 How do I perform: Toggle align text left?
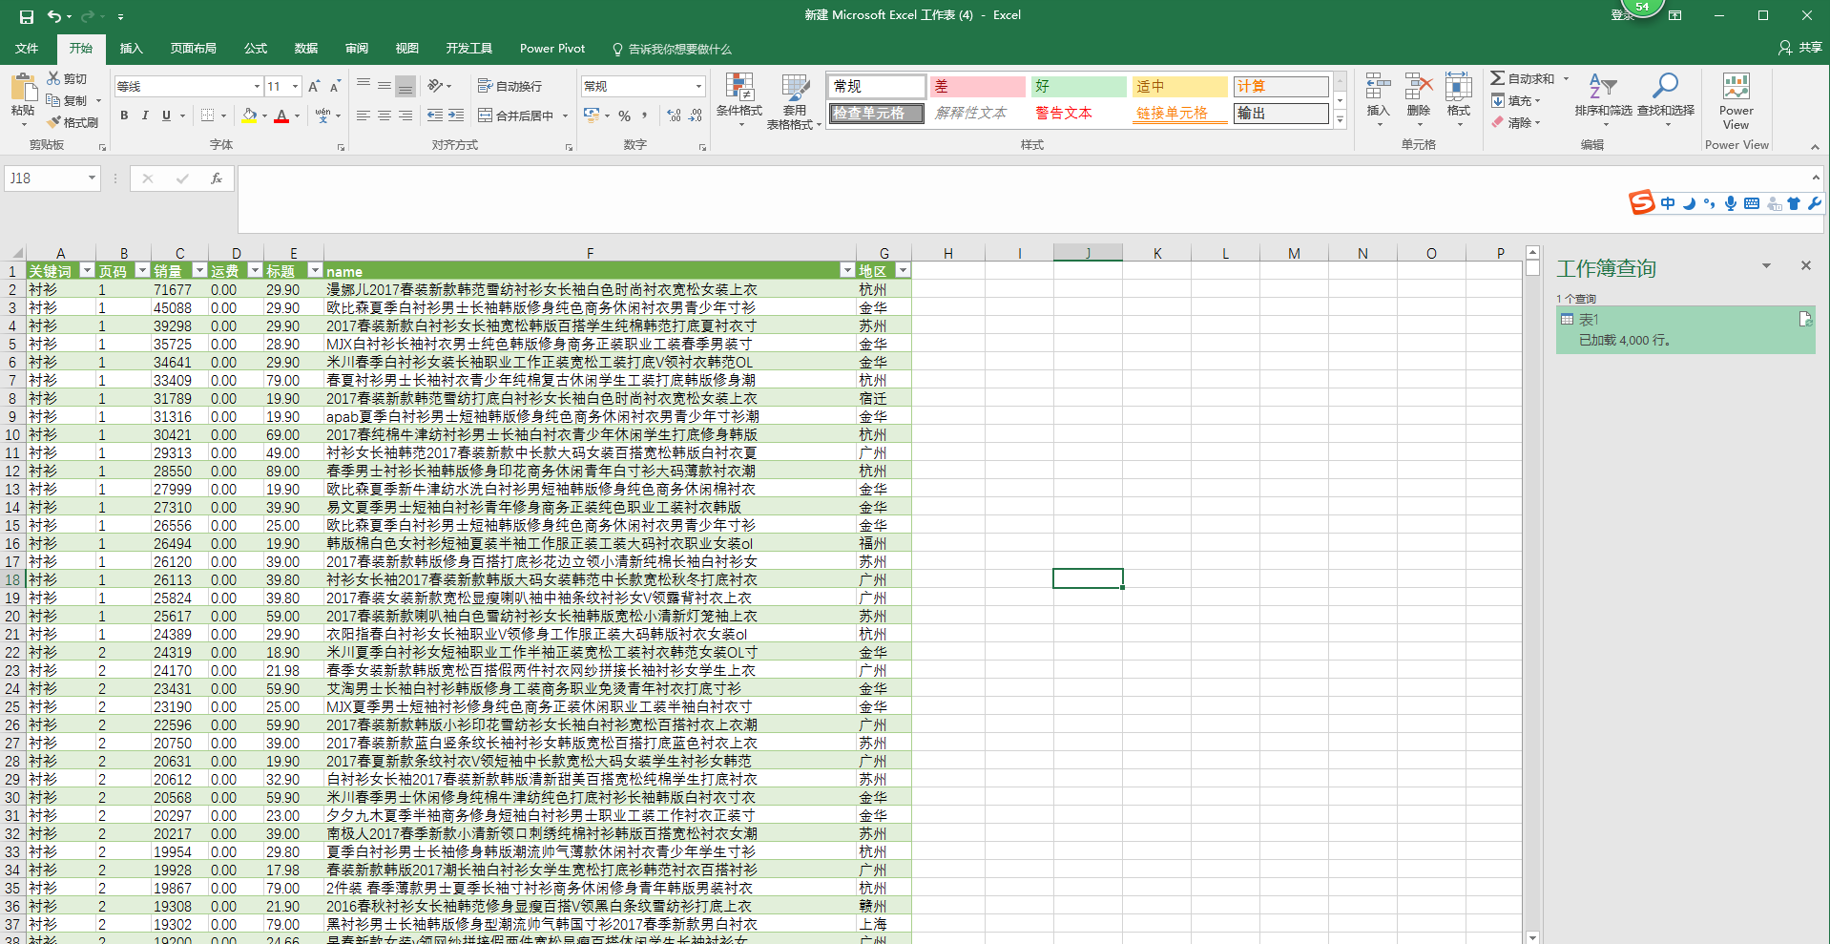364,115
